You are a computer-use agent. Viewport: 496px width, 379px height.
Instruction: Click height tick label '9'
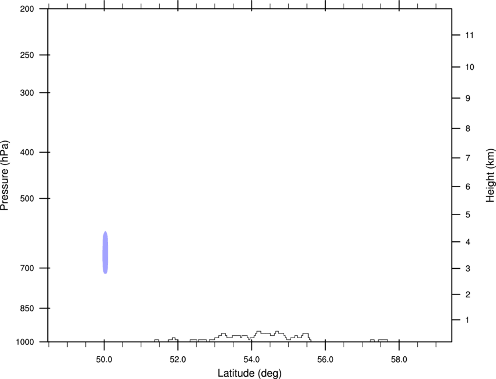(x=468, y=99)
